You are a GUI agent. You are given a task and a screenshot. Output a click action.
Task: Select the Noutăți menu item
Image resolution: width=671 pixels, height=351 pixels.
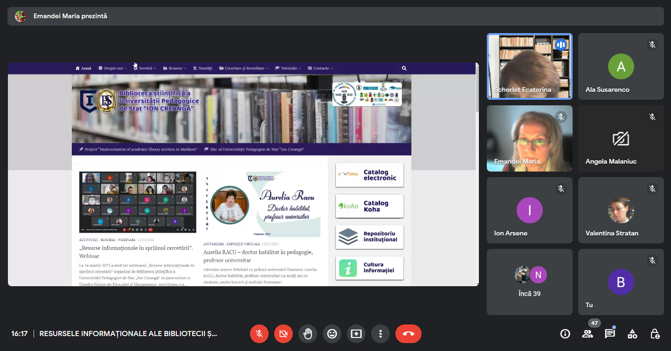[202, 69]
